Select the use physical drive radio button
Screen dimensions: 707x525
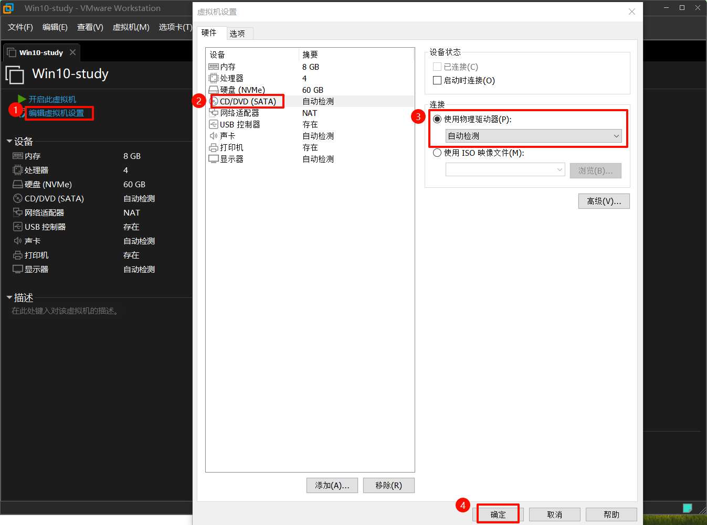pyautogui.click(x=437, y=119)
